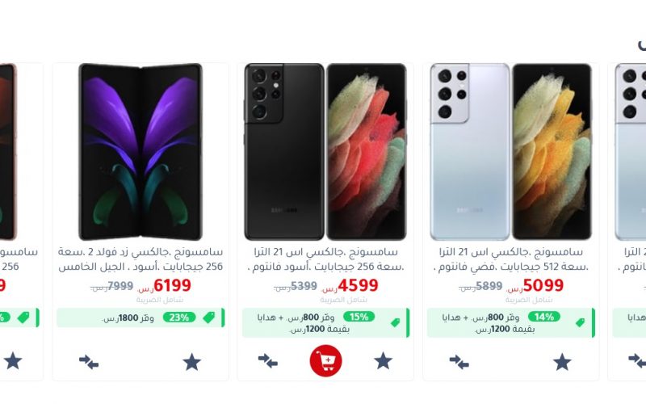Open Galaxy Z Fold 2 product image
Screen dimensions: 646x404
point(140,152)
